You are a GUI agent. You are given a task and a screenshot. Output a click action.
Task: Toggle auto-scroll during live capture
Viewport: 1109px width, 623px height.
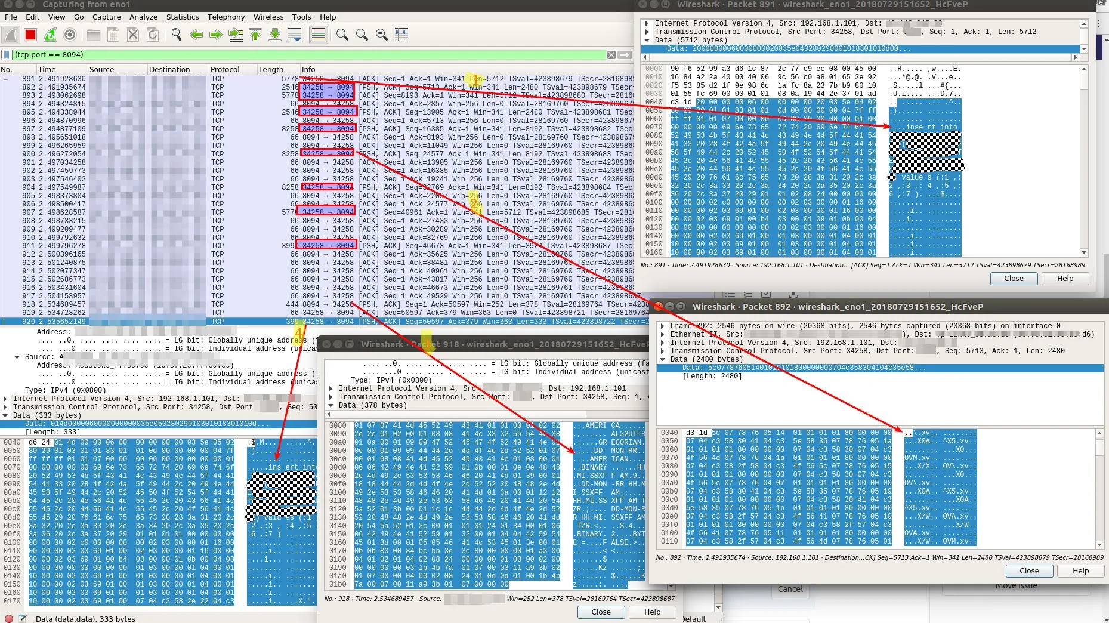(295, 35)
